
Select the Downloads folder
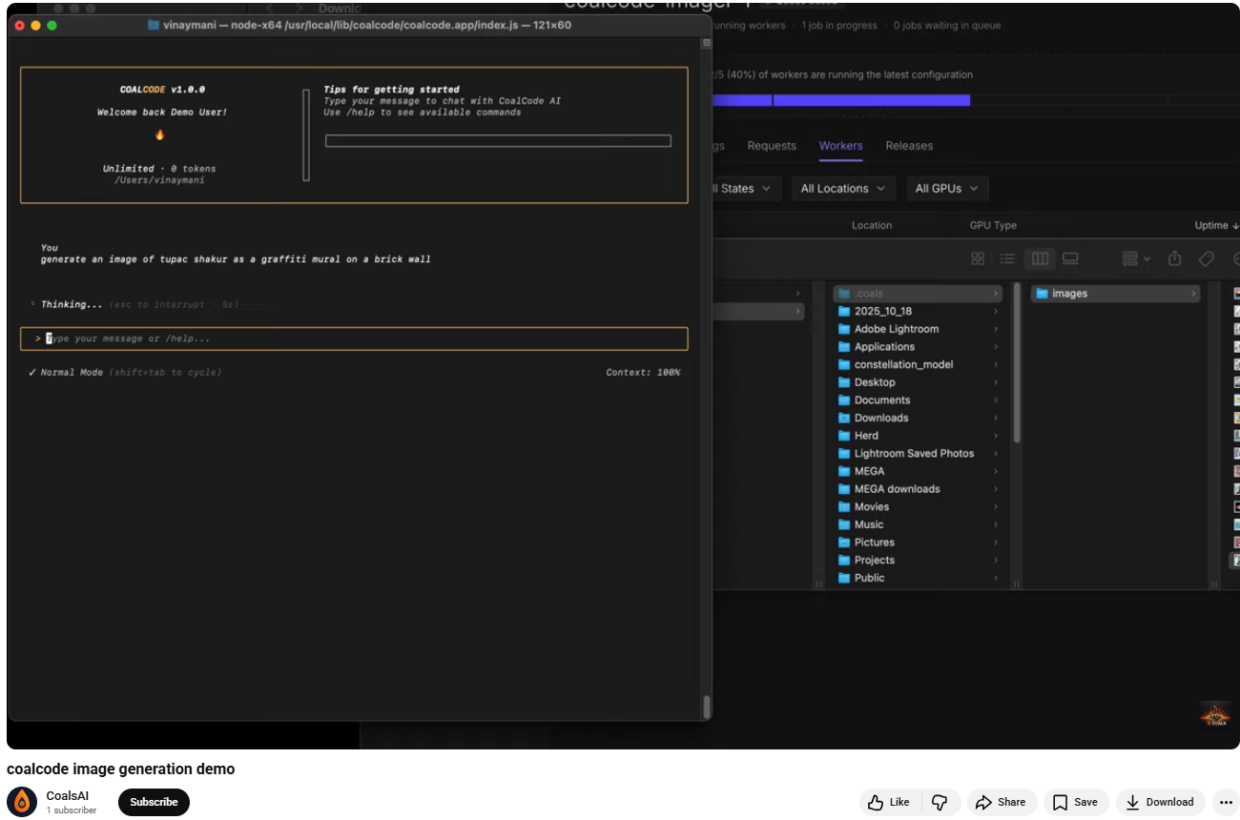click(x=918, y=418)
